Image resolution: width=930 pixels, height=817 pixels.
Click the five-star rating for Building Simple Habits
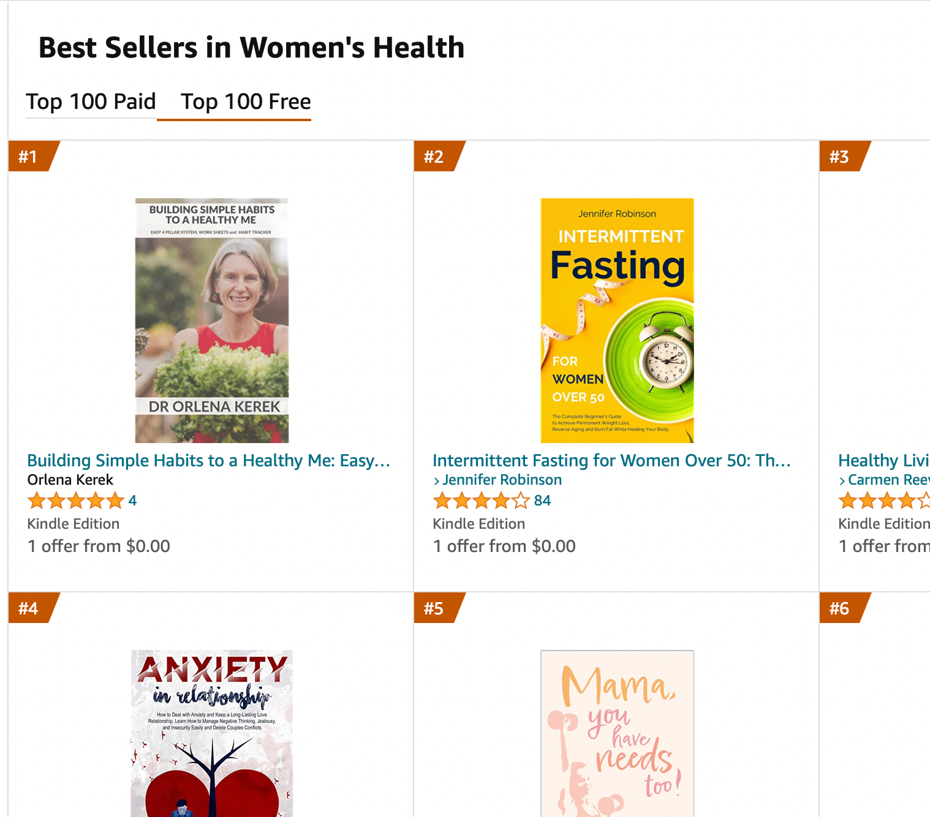(x=76, y=501)
